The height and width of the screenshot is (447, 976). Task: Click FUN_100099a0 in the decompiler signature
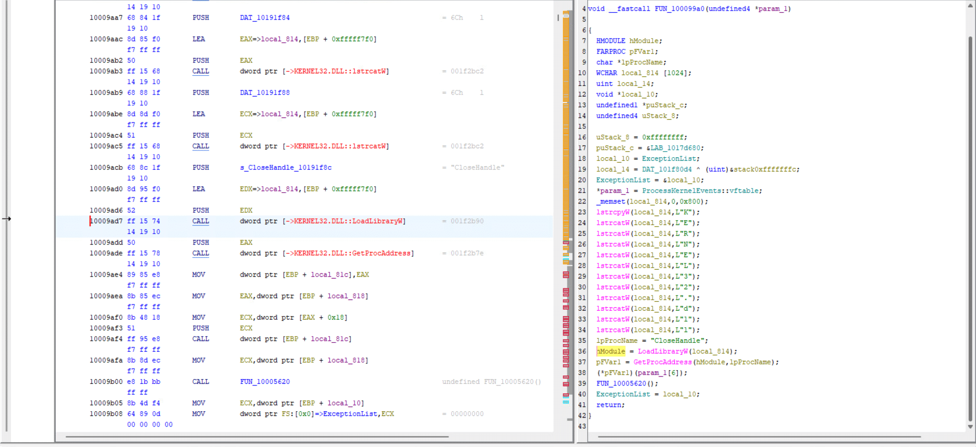679,9
